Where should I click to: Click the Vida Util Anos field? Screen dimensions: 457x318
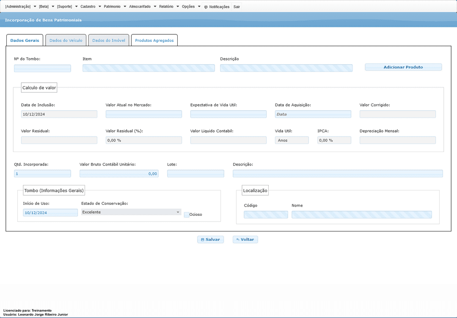coord(292,140)
